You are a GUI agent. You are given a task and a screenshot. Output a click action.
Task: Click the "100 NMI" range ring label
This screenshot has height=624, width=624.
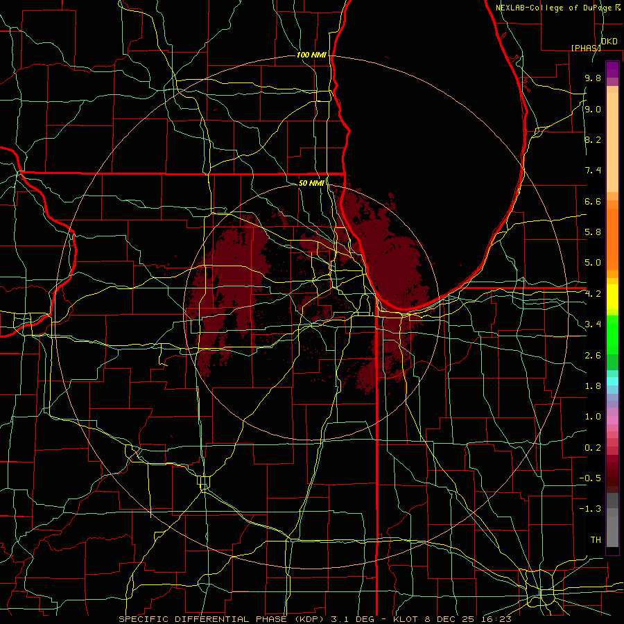click(311, 55)
